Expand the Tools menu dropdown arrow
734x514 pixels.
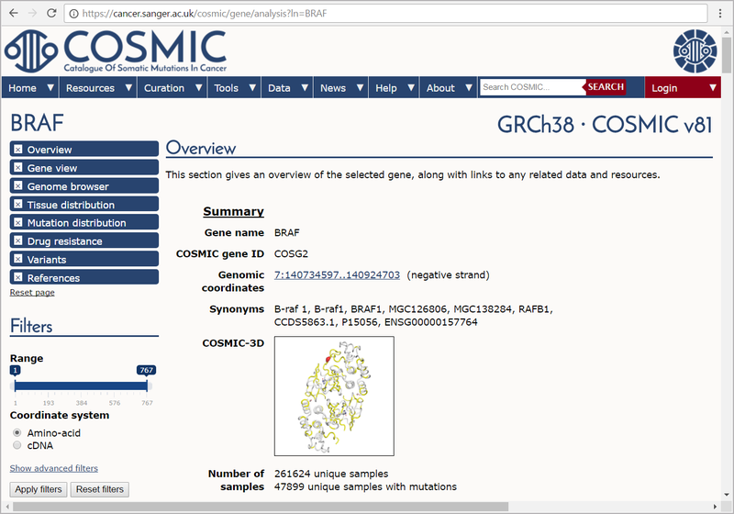pyautogui.click(x=251, y=88)
